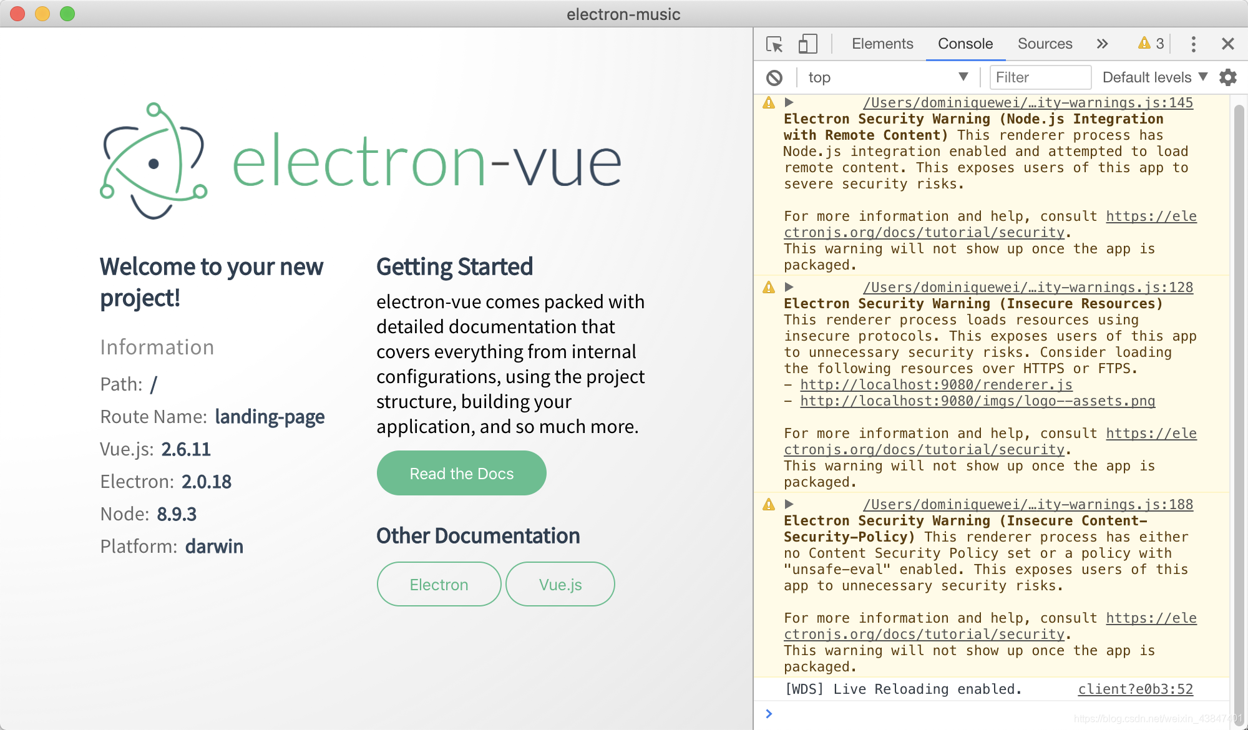Image resolution: width=1248 pixels, height=730 pixels.
Task: Click the electron-vue logo image
Action: pos(361,161)
